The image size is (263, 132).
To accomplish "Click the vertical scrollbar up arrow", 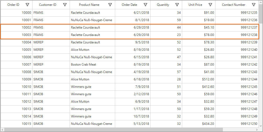I will 261,2.
